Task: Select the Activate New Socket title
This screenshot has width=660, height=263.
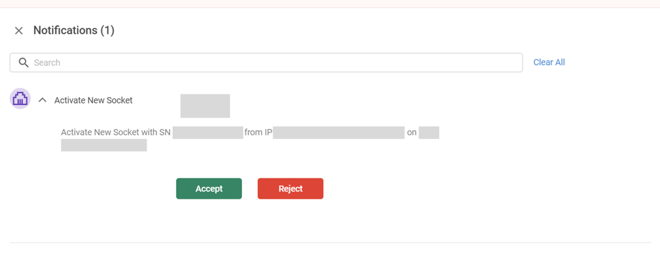Action: pos(93,100)
